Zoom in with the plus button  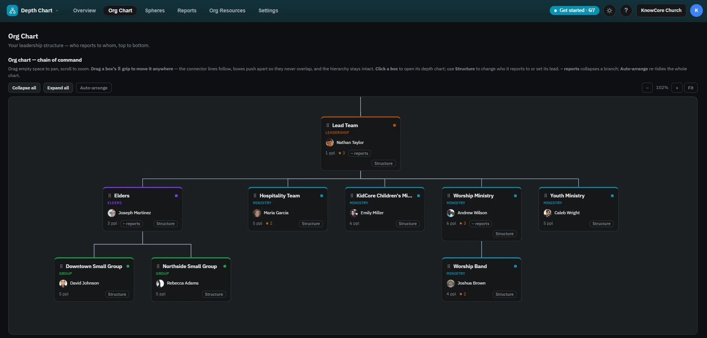coord(677,88)
